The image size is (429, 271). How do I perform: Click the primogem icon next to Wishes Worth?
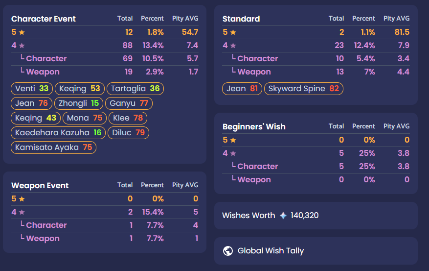pyautogui.click(x=283, y=216)
